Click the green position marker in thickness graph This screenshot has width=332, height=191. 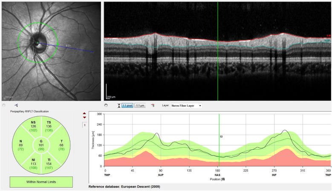[x=219, y=140]
